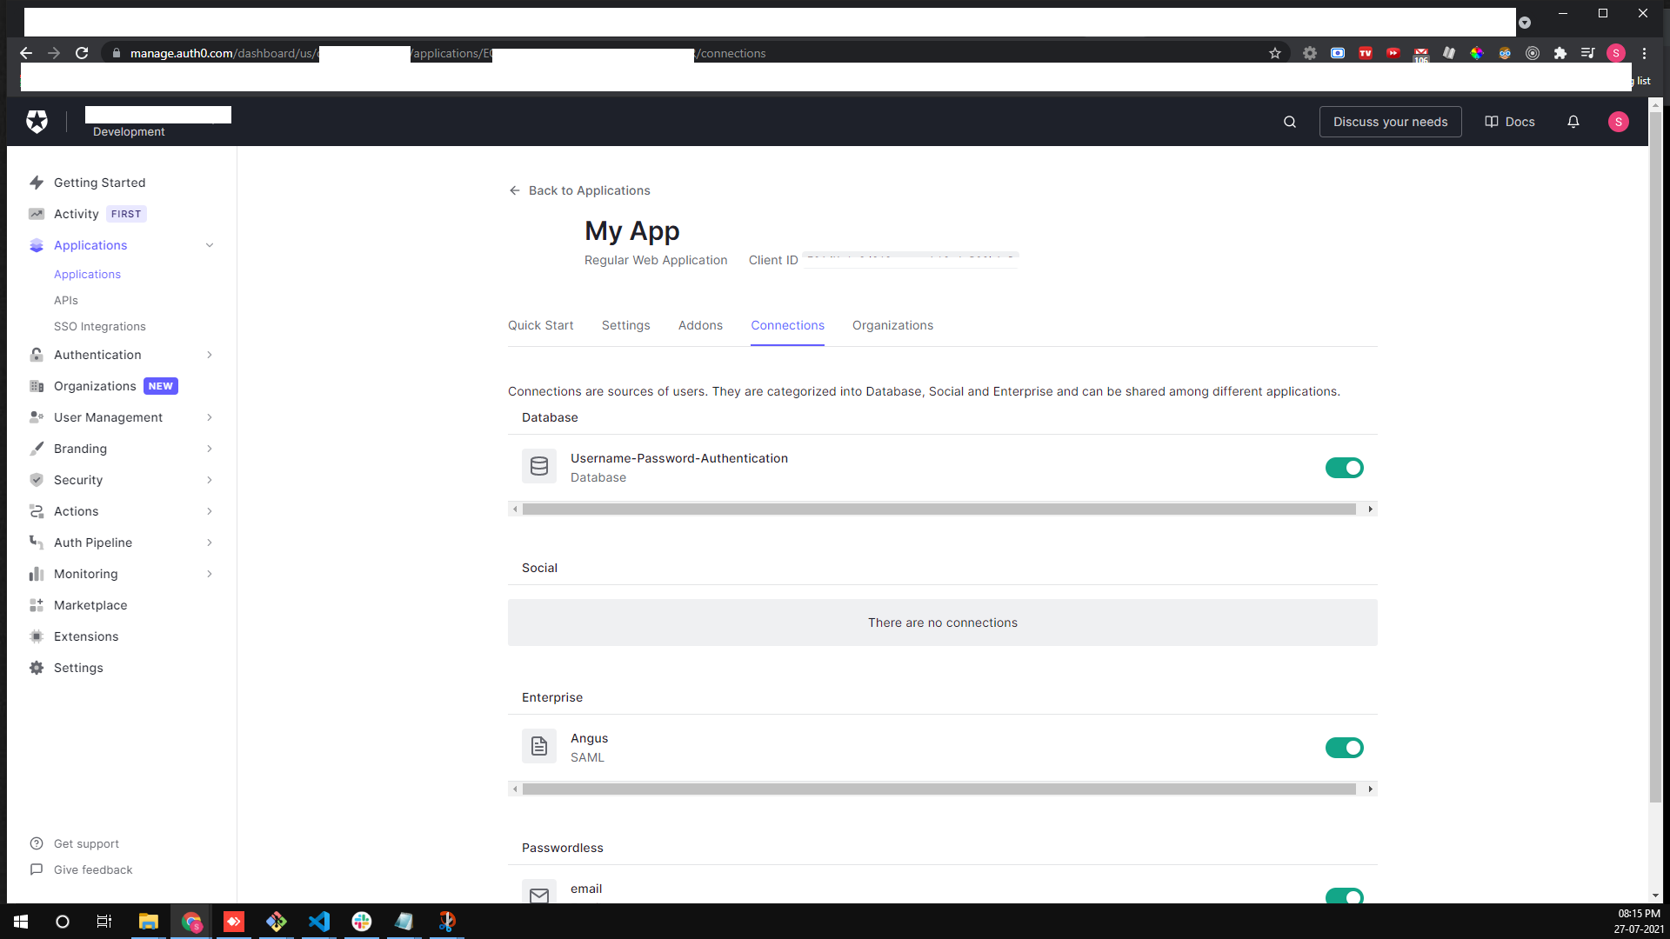The height and width of the screenshot is (939, 1670).
Task: Expand the Security section chevron
Action: (x=210, y=480)
